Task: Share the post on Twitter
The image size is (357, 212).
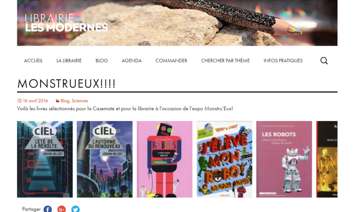Action: point(75,209)
